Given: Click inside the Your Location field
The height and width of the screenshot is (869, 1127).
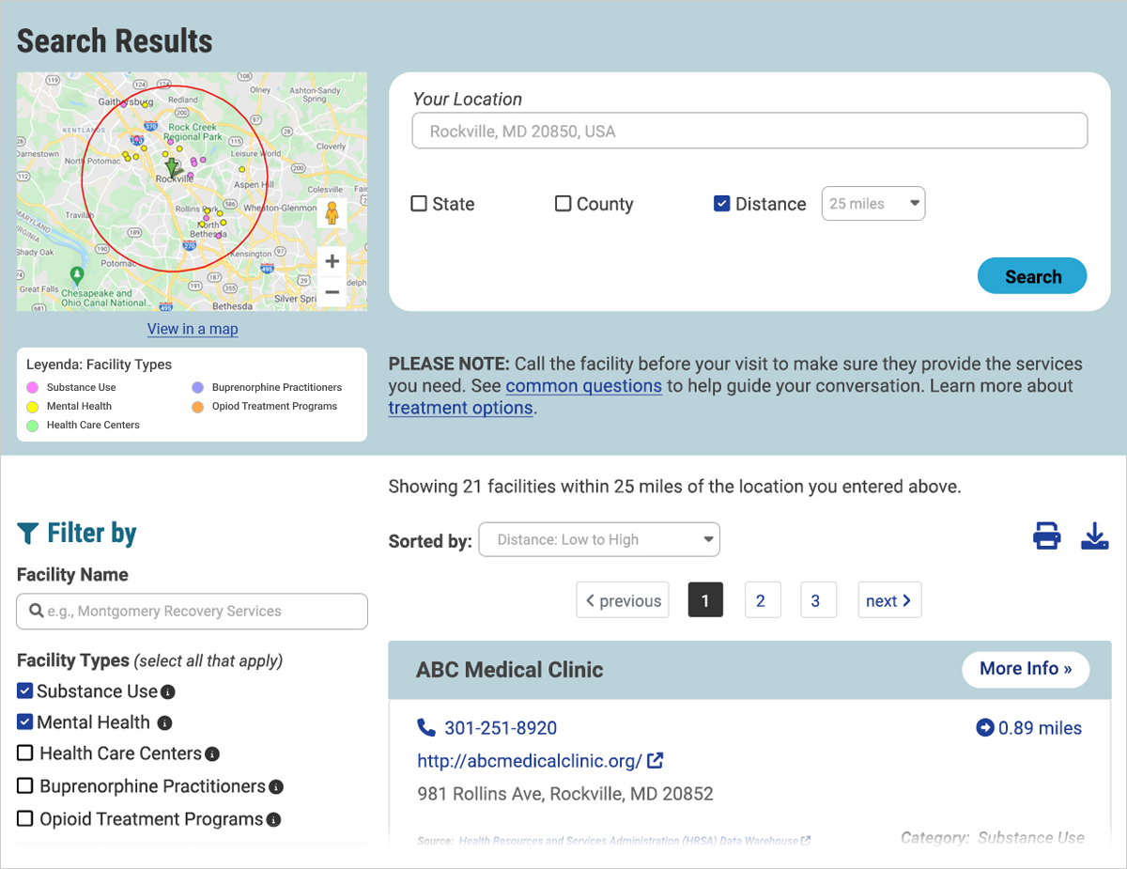Looking at the screenshot, I should 749,131.
